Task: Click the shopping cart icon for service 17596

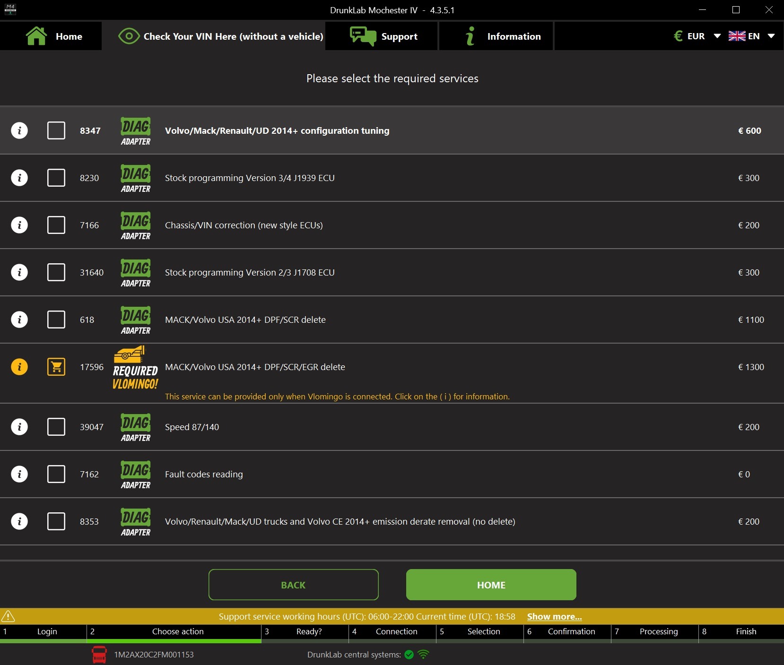Action: tap(56, 367)
